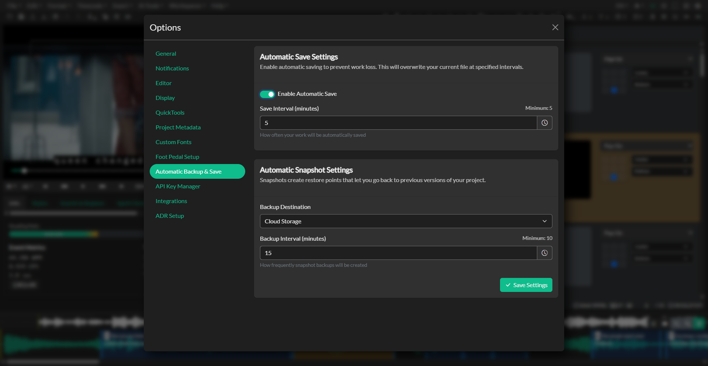Screen dimensions: 708x366
Task: Switch to the Integrations section
Action: (x=171, y=201)
